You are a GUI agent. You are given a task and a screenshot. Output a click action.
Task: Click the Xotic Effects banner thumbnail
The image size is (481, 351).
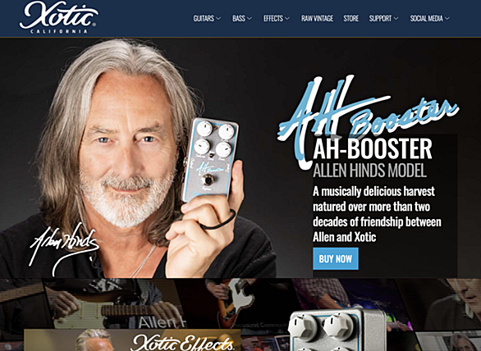(132, 340)
